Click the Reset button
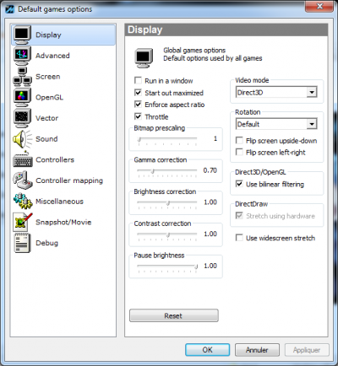Viewport: 338px width, 366px height. (174, 315)
